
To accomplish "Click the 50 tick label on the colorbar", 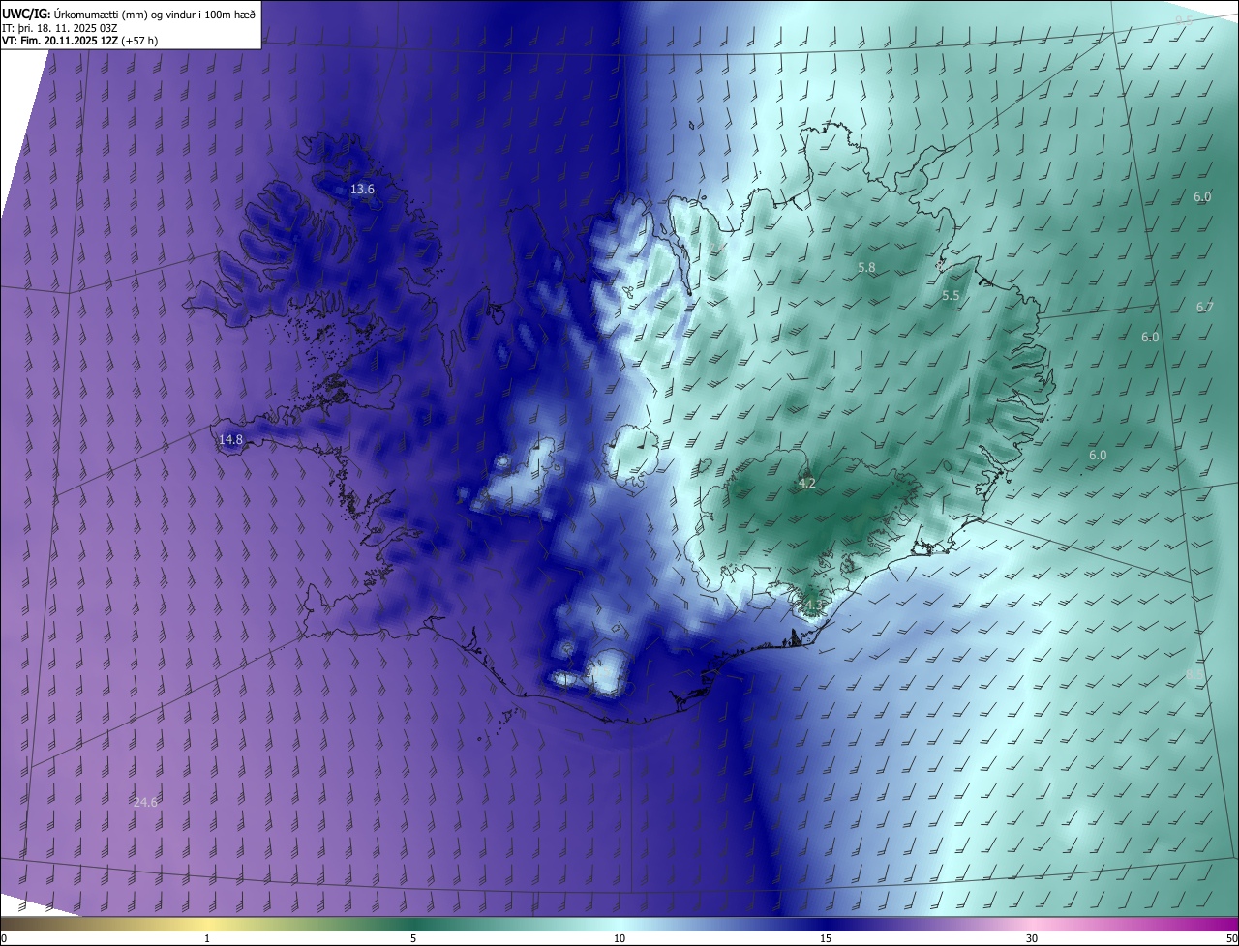I will tap(1231, 938).
